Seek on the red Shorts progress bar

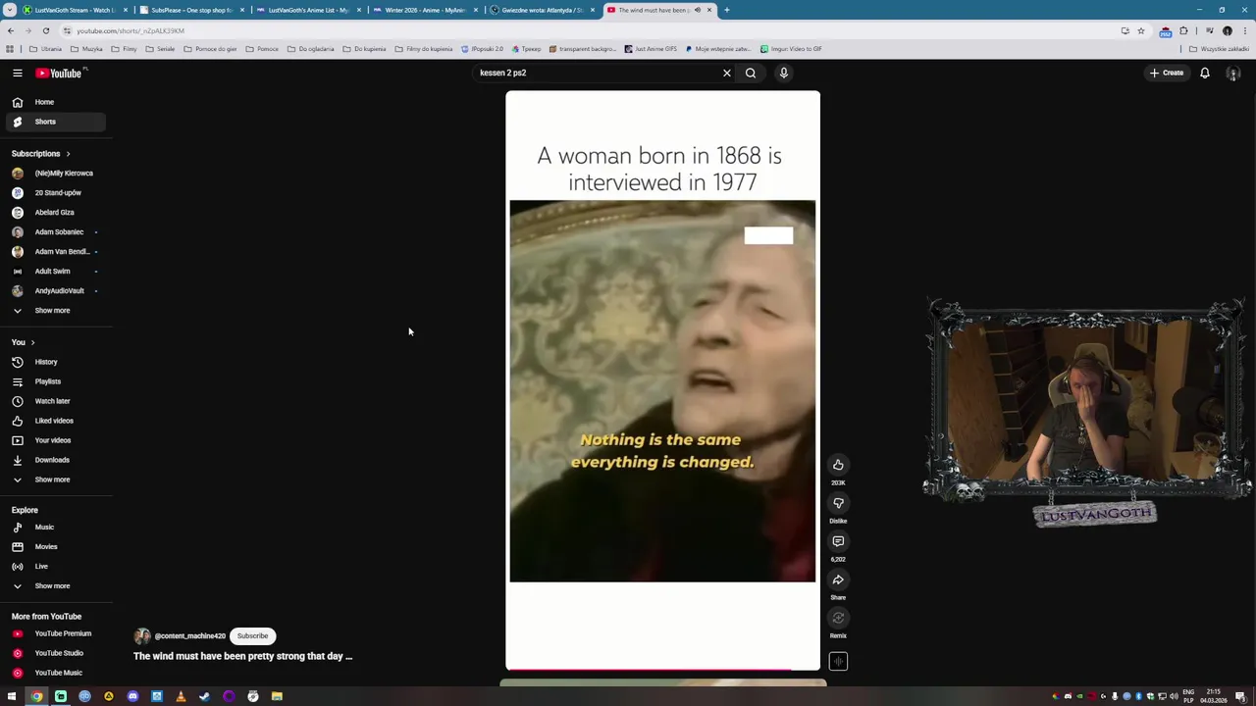tap(662, 670)
